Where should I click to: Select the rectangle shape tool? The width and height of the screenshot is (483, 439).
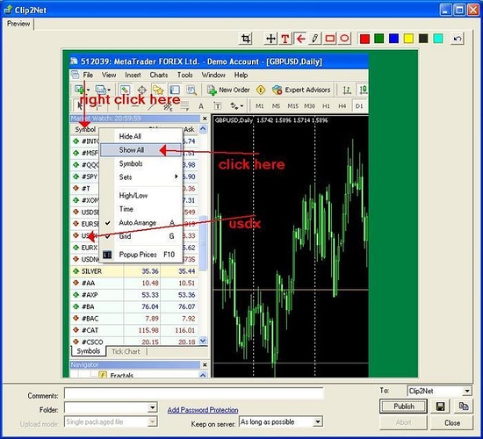(329, 39)
